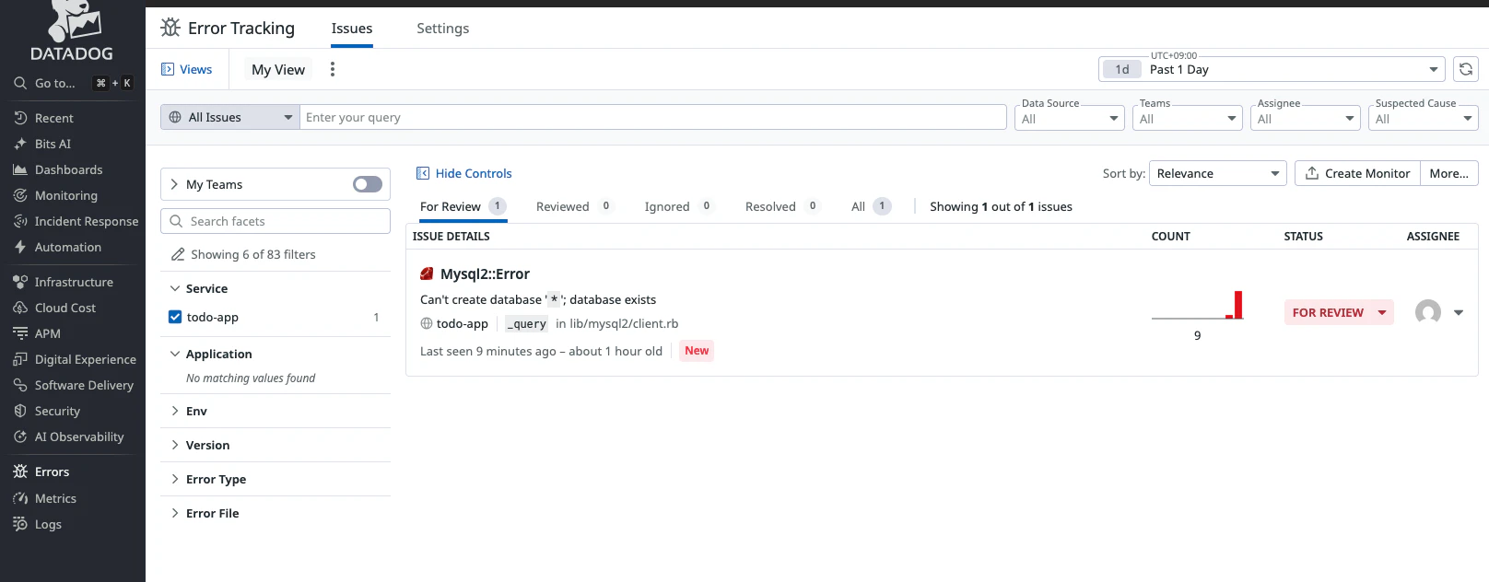This screenshot has height=582, width=1489.
Task: Click the 1d time shortcut pill
Action: (1122, 69)
